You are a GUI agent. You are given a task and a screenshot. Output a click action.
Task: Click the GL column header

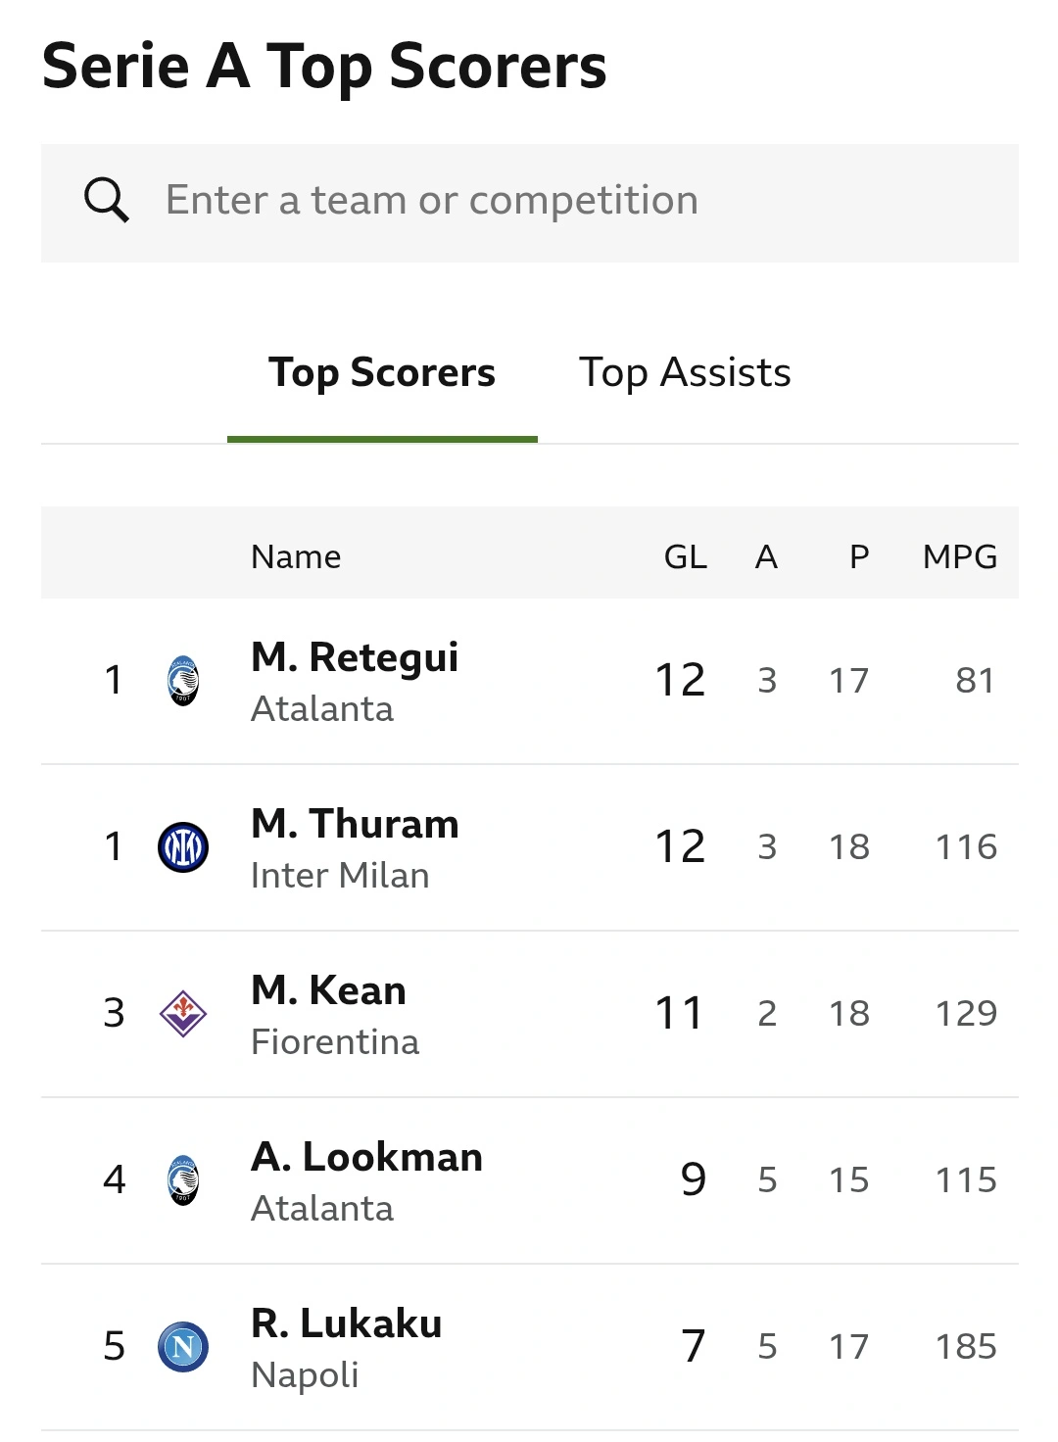[x=685, y=557]
